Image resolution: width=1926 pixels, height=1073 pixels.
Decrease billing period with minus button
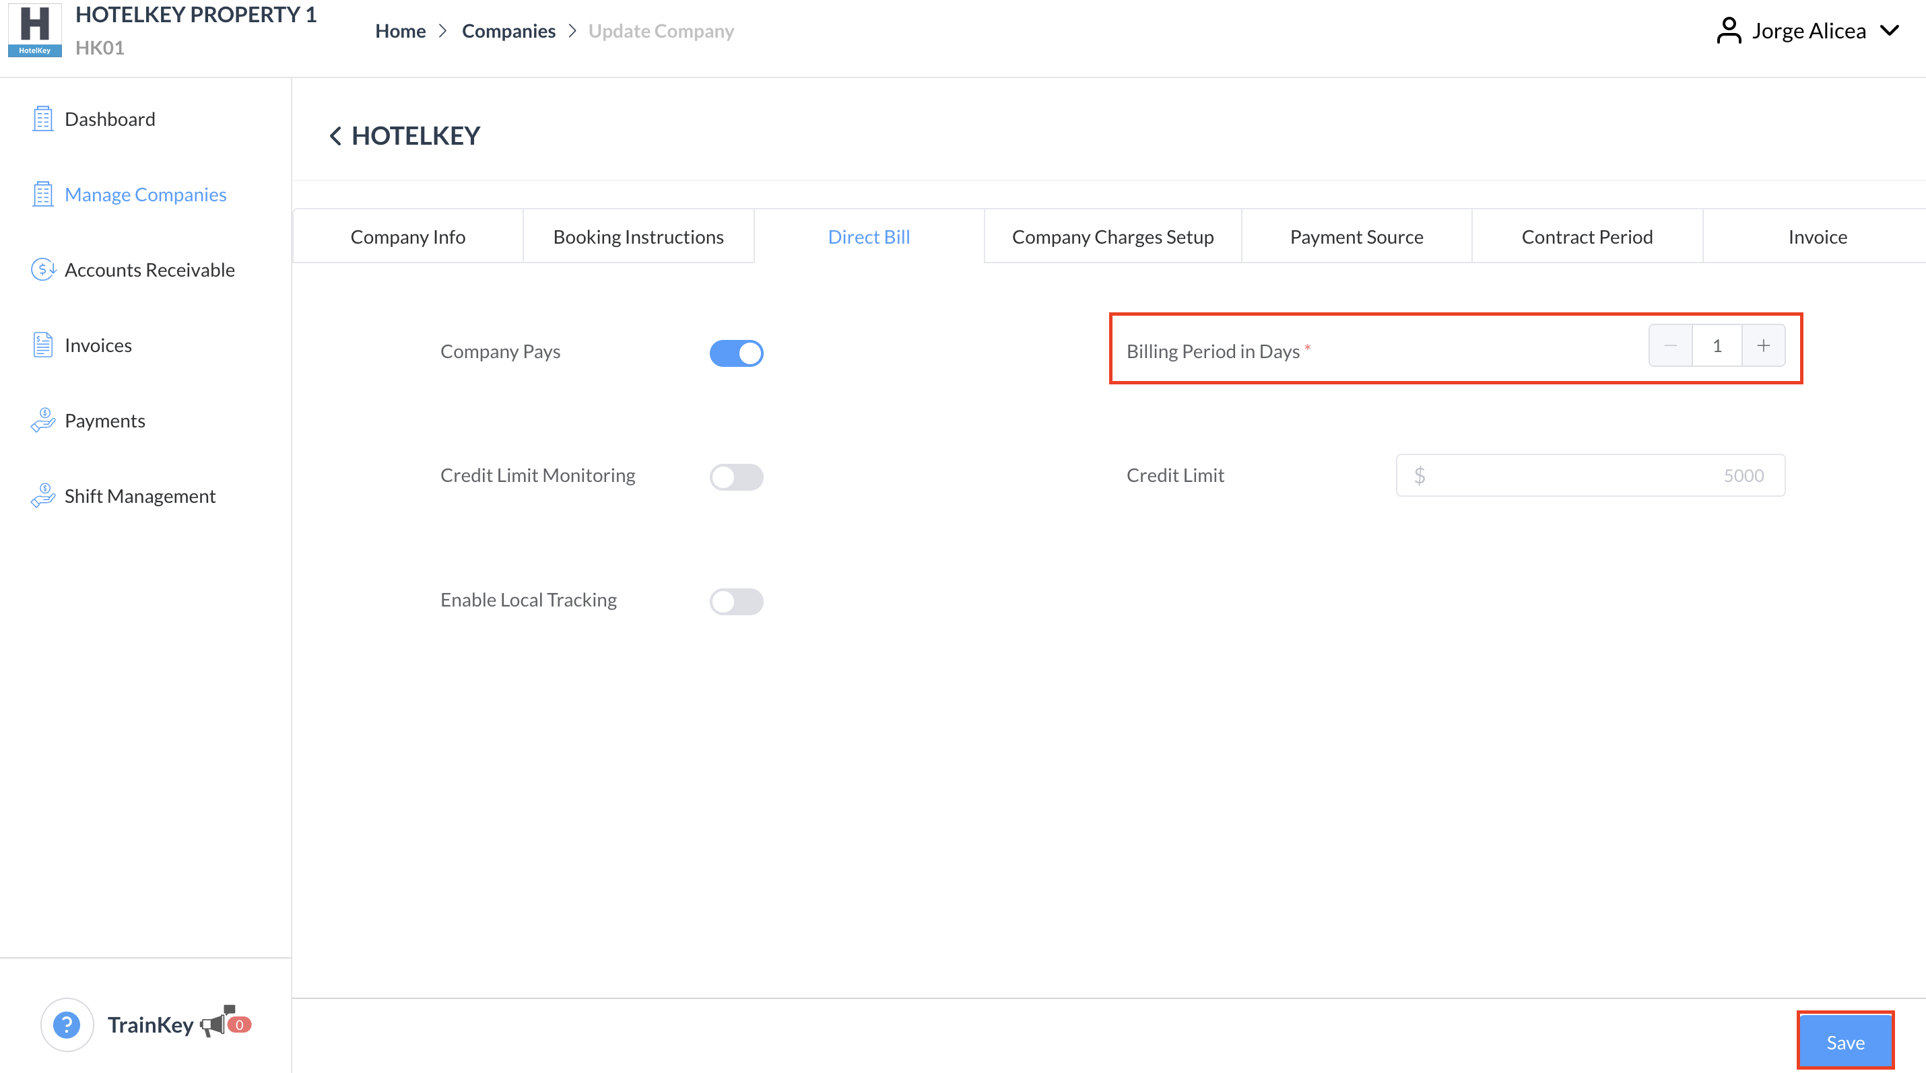tap(1669, 345)
